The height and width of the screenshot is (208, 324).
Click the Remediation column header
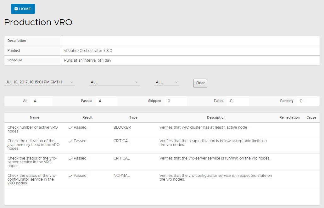[289, 118]
